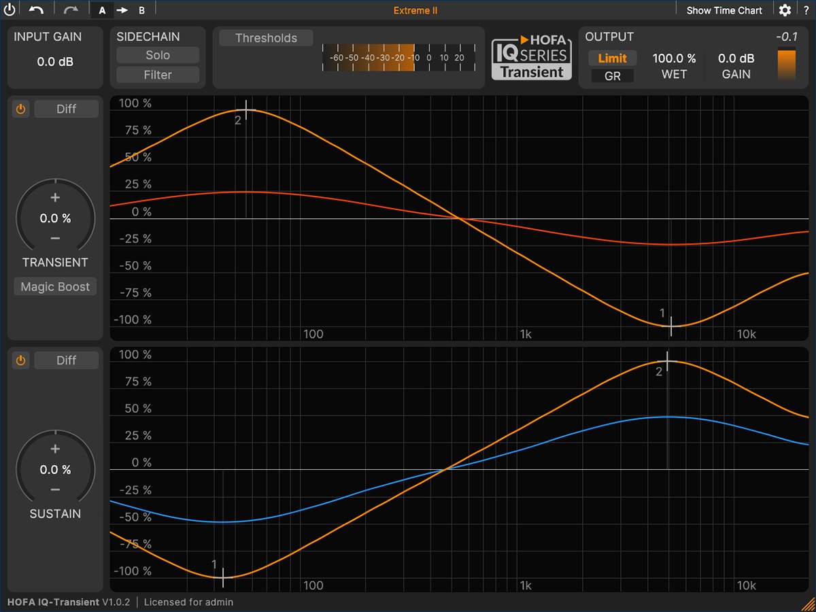Open the settings gear icon
This screenshot has height=612, width=816.
pos(785,10)
